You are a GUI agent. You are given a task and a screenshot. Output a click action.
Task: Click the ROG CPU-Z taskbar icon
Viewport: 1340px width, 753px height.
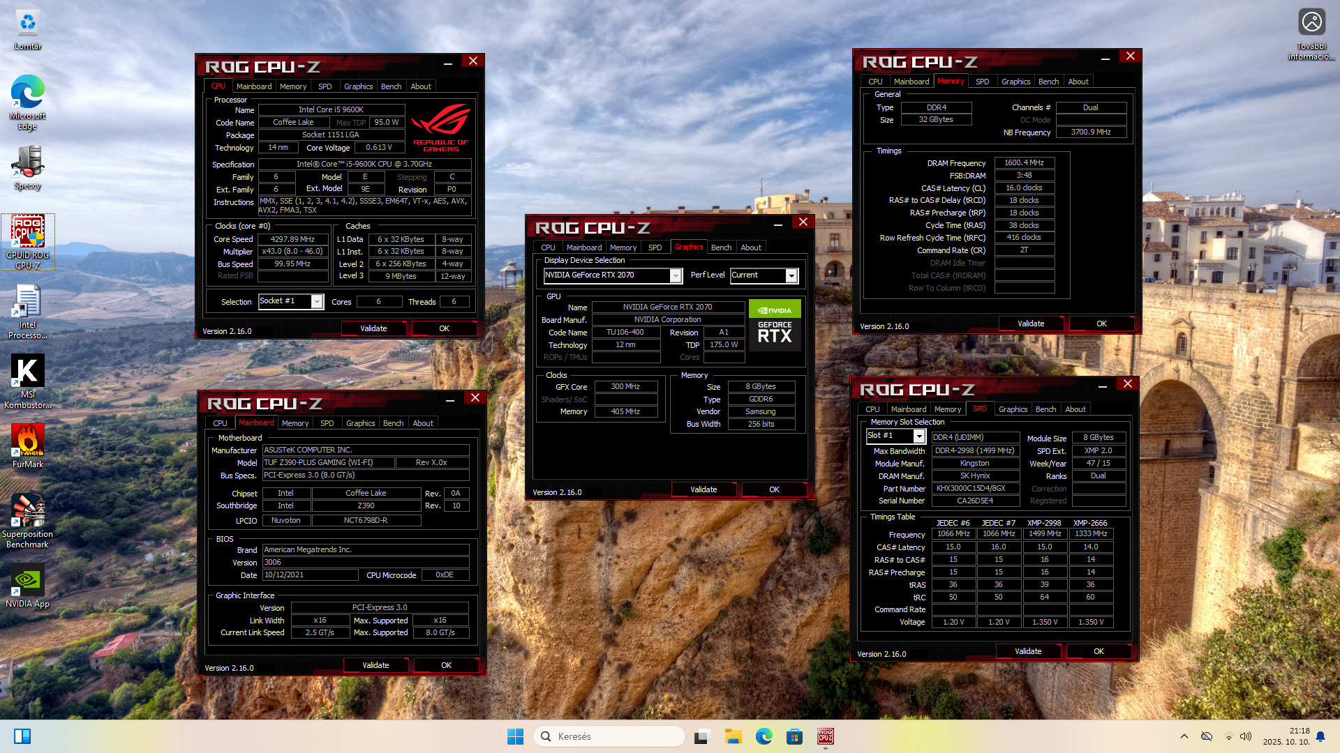[825, 736]
